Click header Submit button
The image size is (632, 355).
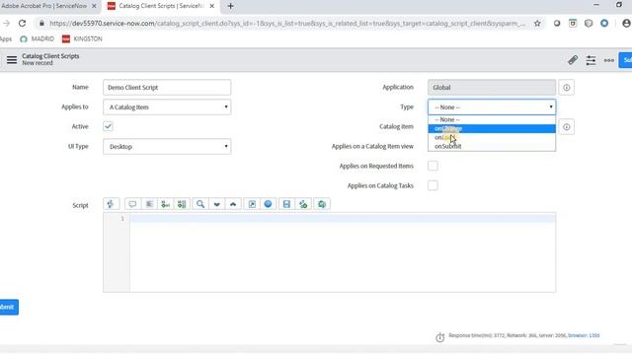[x=626, y=60]
